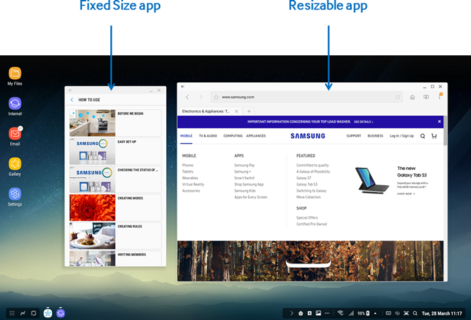Select TV & Audio menu item

[x=208, y=136]
